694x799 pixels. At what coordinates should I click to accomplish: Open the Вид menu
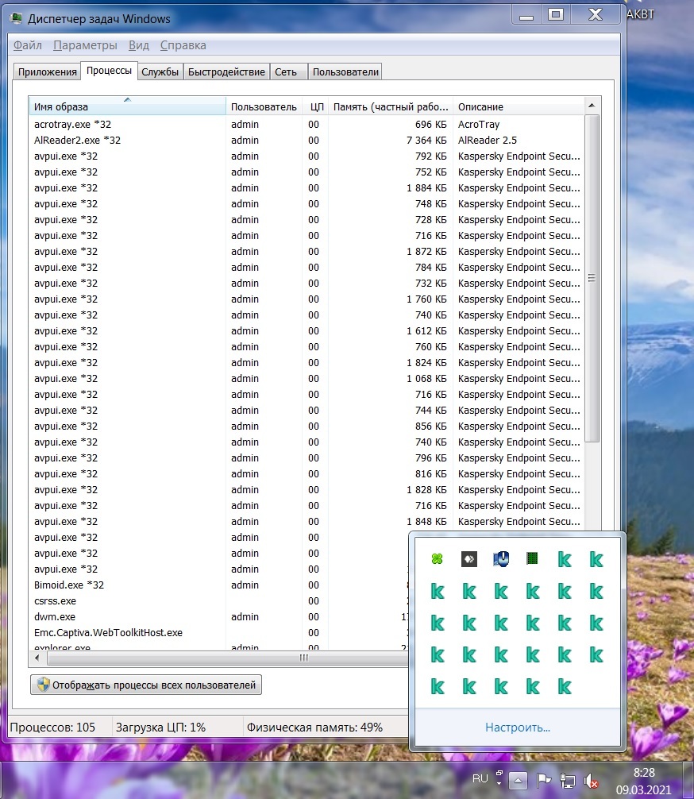139,45
